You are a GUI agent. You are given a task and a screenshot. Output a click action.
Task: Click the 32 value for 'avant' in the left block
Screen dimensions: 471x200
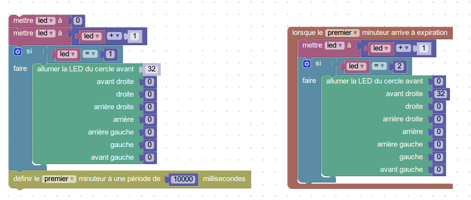click(x=150, y=69)
